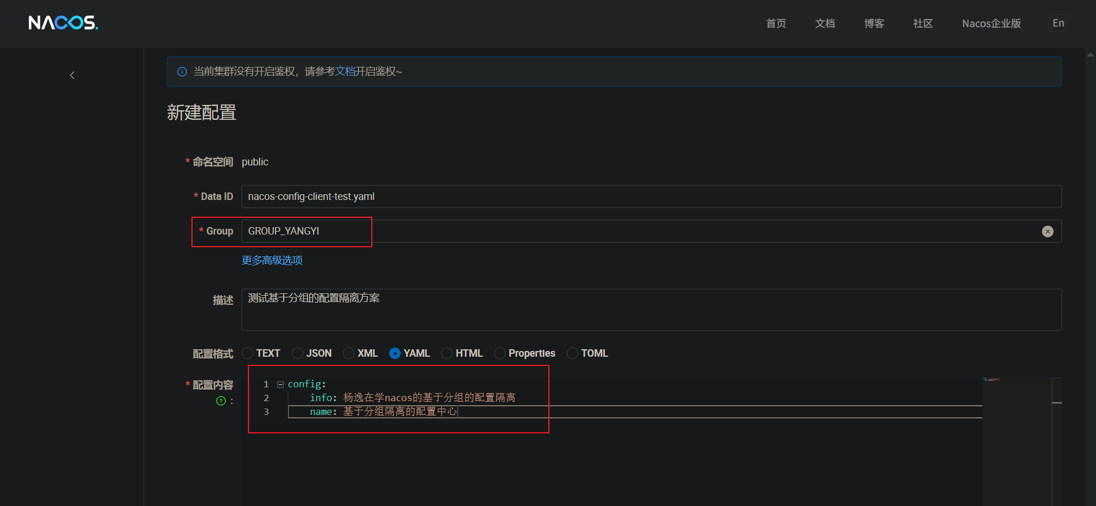
Task: Select TEXT format radio button
Action: coord(248,353)
